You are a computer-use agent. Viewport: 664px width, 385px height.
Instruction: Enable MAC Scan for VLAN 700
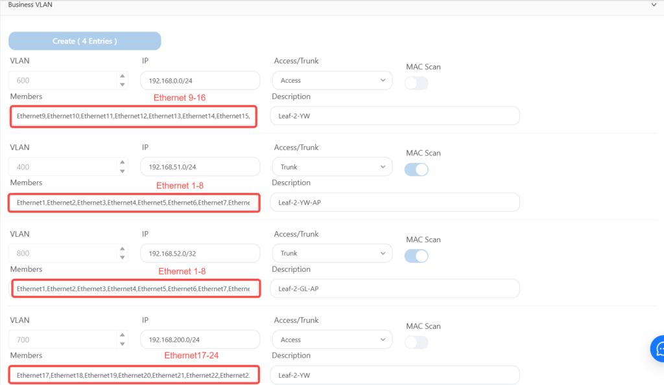[416, 342]
